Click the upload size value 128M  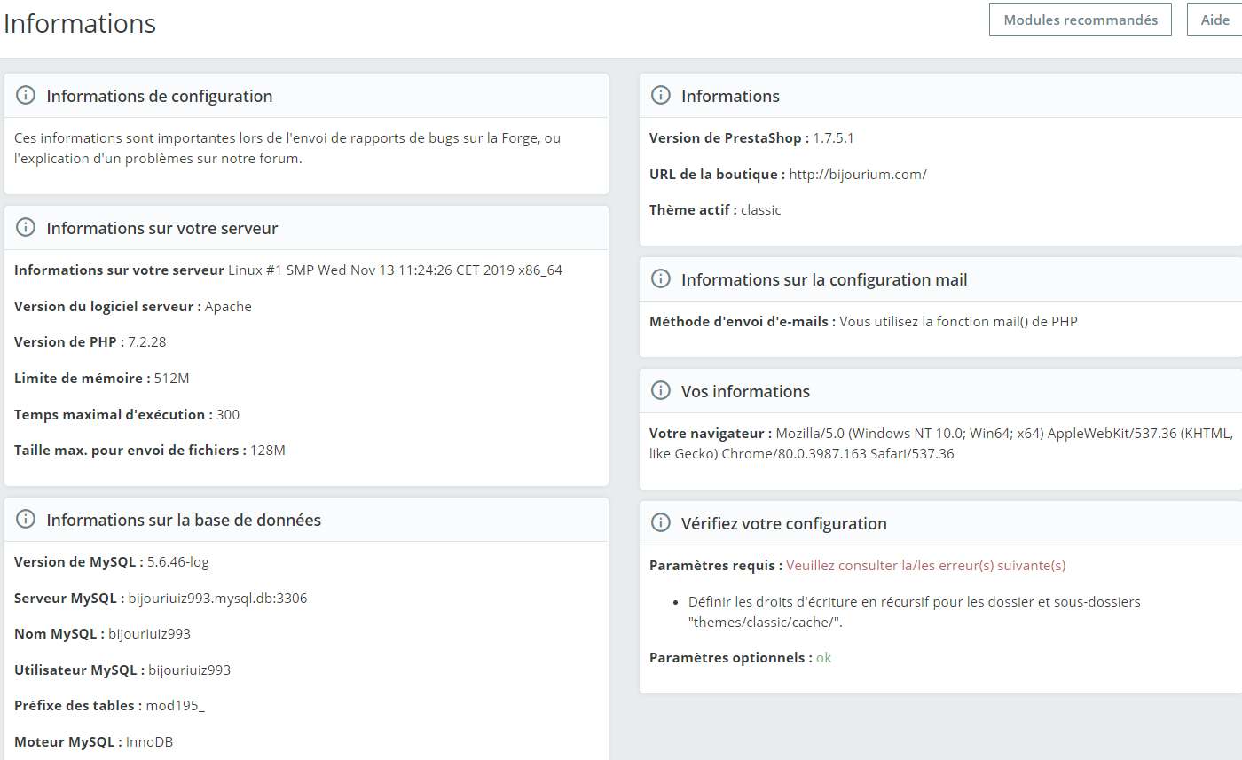(268, 451)
